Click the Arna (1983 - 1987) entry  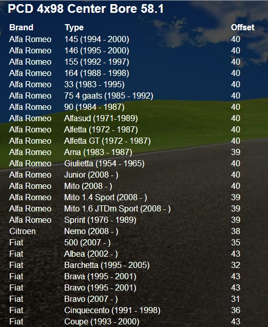98,152
